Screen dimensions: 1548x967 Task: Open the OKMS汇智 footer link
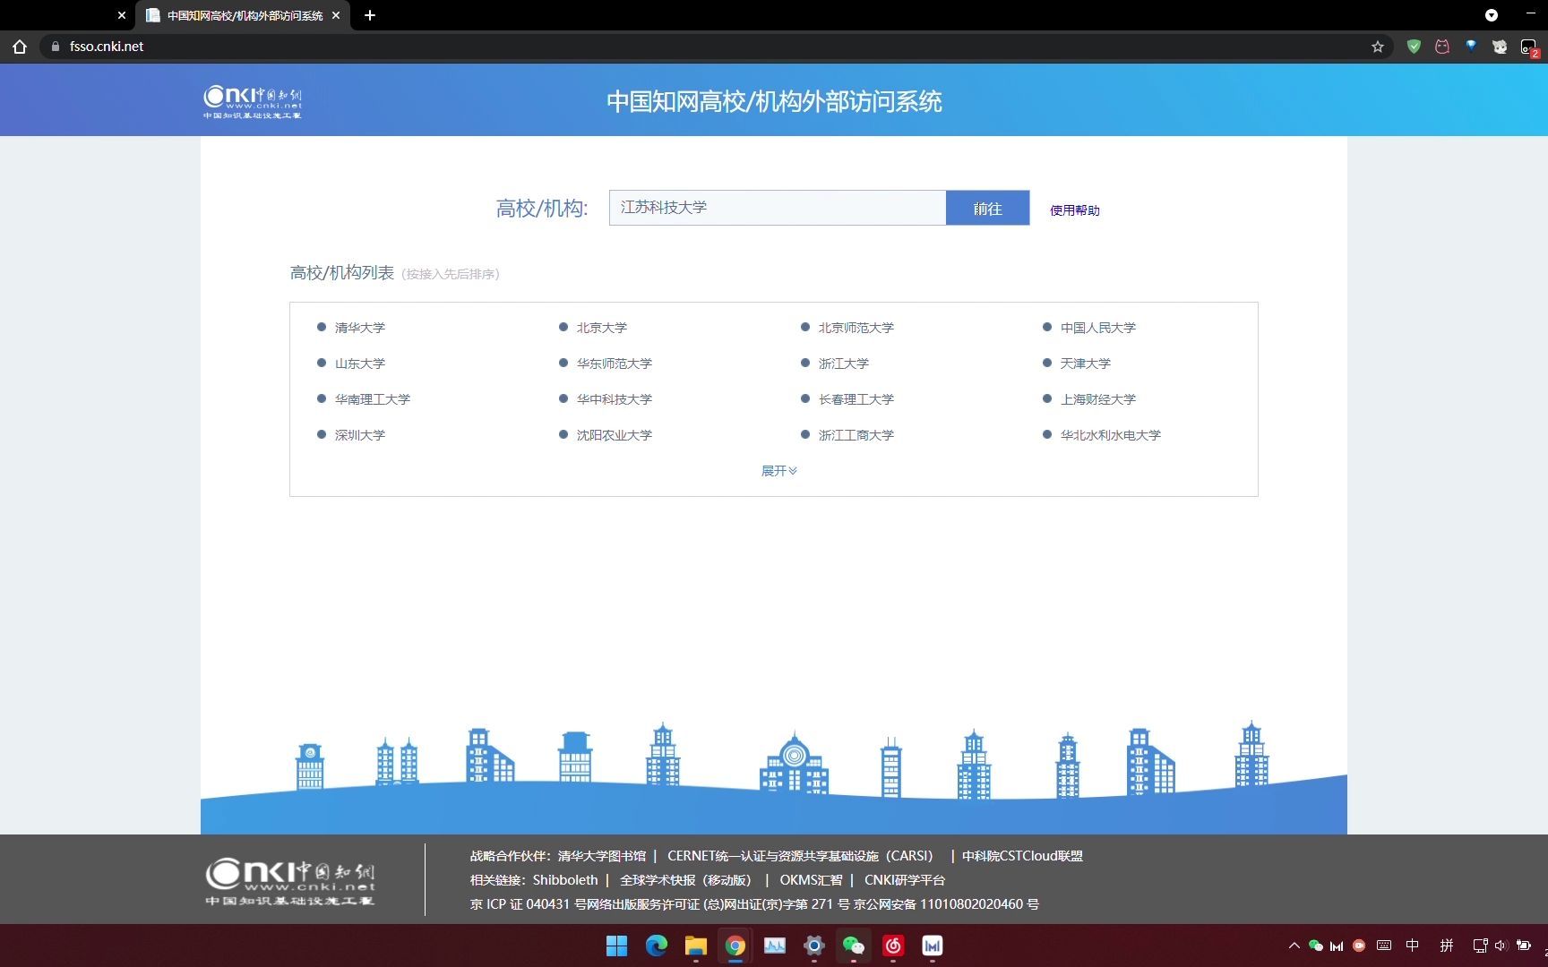tap(811, 880)
